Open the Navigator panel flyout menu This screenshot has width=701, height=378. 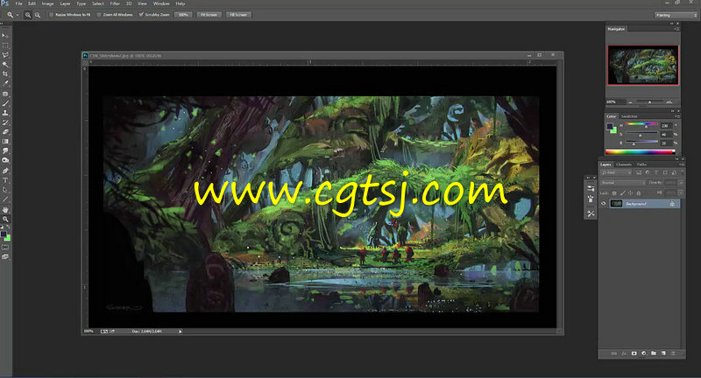676,29
